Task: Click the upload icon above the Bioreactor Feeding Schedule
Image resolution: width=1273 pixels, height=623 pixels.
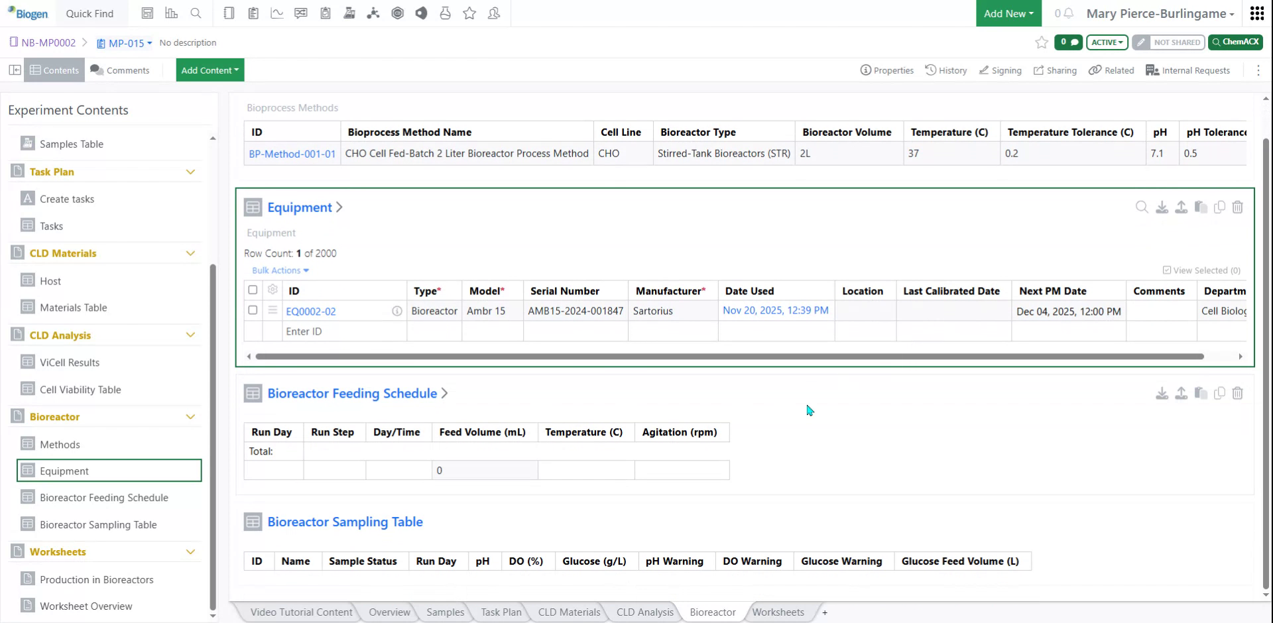Action: (x=1181, y=393)
